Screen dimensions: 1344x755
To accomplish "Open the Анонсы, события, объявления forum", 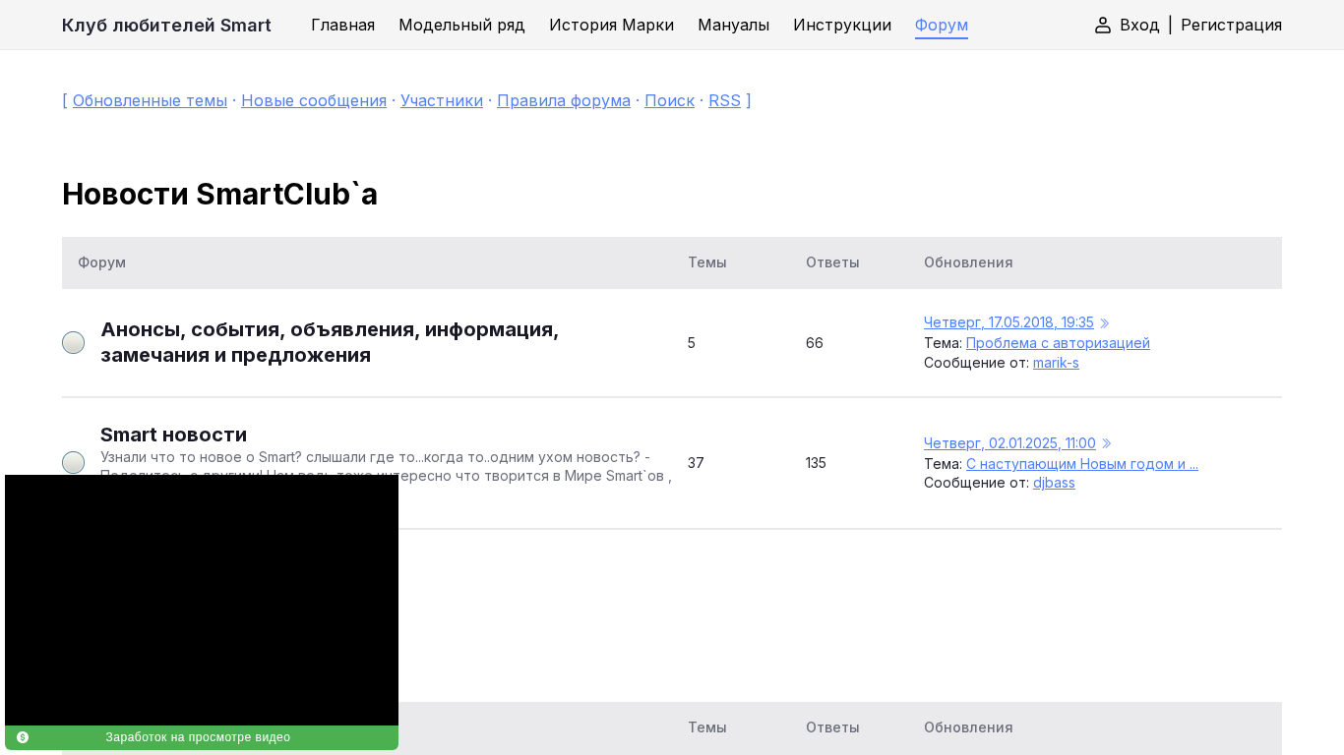I will point(330,342).
